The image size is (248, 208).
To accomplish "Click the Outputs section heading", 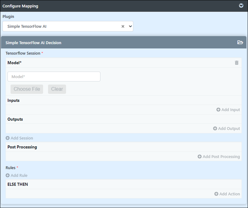I will point(15,119).
